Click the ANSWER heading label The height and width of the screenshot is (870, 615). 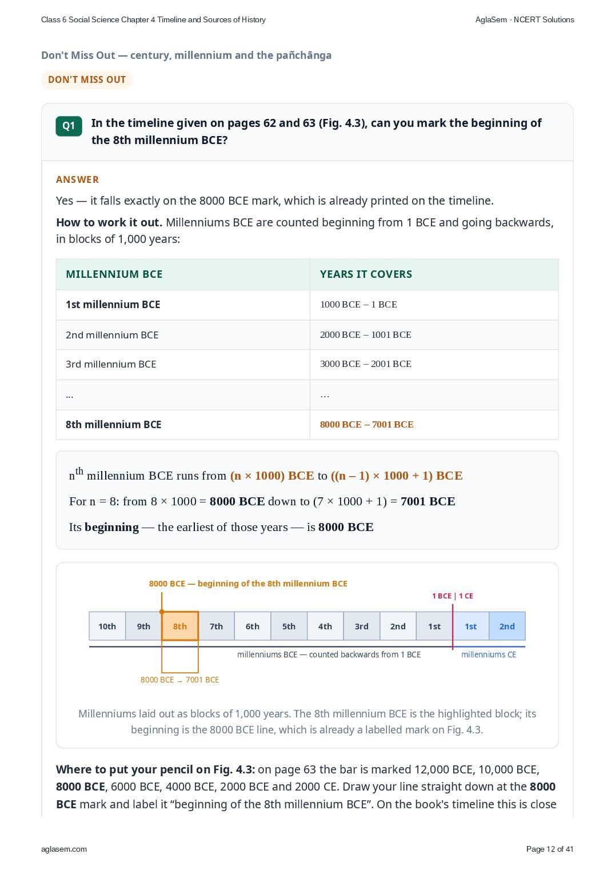pos(77,179)
